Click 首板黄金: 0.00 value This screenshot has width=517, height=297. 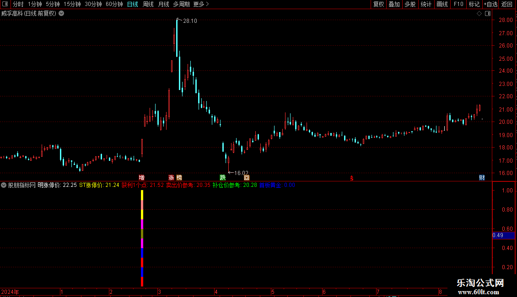pyautogui.click(x=277, y=186)
